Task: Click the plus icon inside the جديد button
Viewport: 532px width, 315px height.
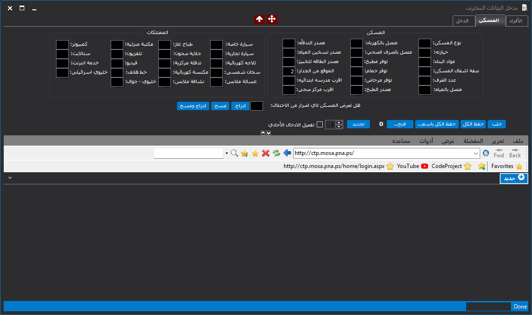Action: 521,177
